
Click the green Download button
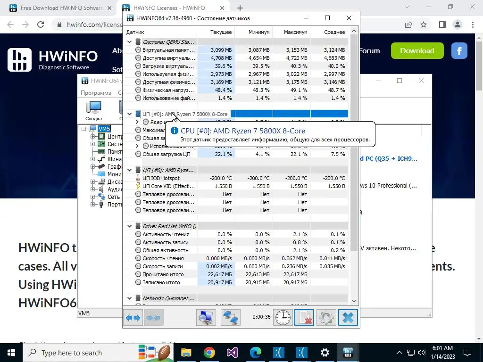[x=417, y=51]
